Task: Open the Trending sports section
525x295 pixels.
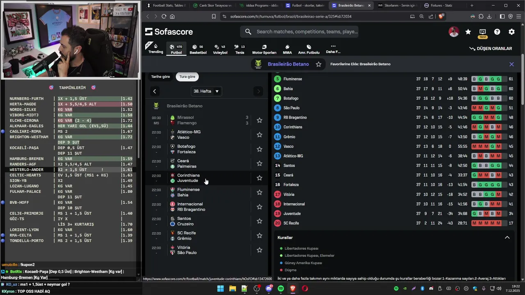Action: [155, 49]
